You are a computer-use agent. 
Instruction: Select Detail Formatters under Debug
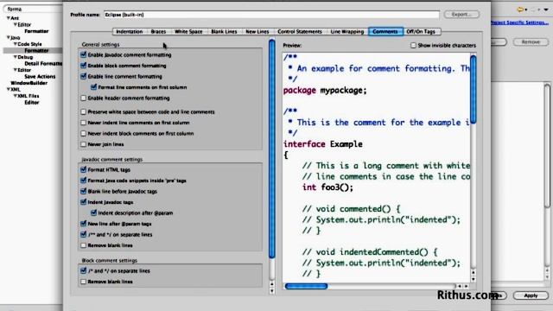[x=43, y=63]
